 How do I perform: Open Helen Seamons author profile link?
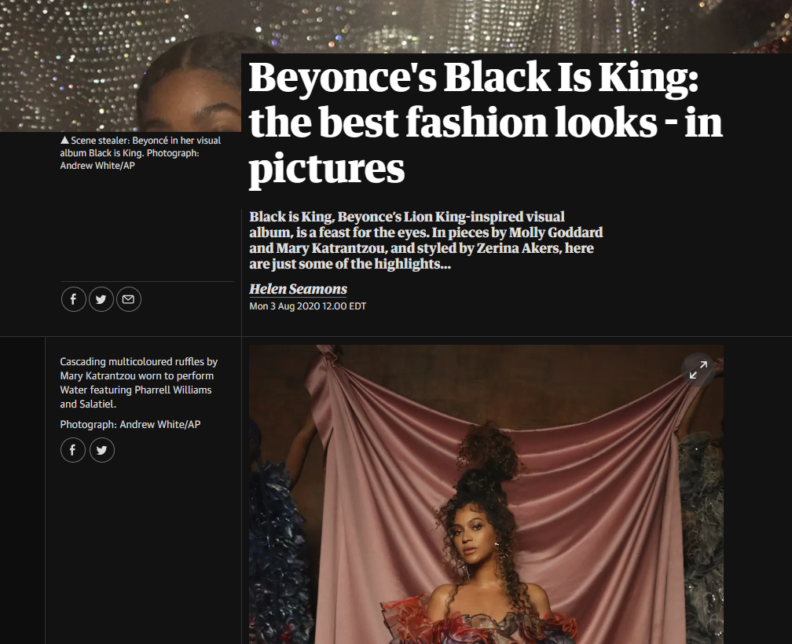[x=298, y=289]
